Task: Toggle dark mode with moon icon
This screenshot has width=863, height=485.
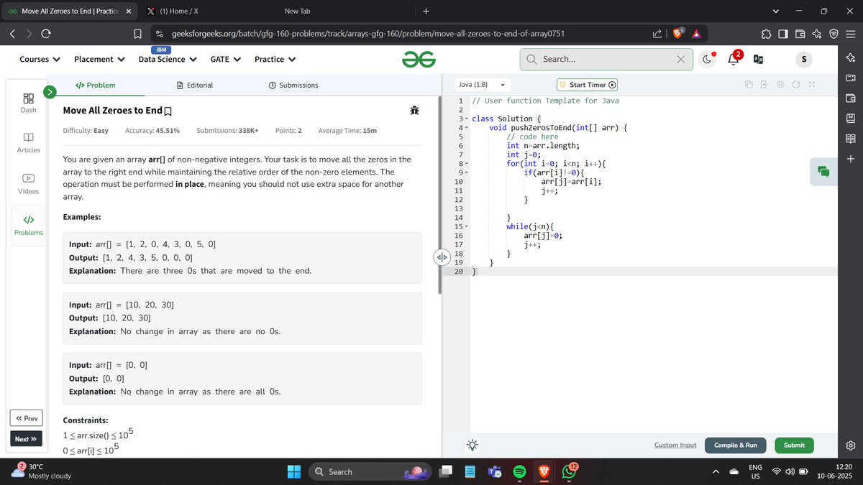Action: 707,59
